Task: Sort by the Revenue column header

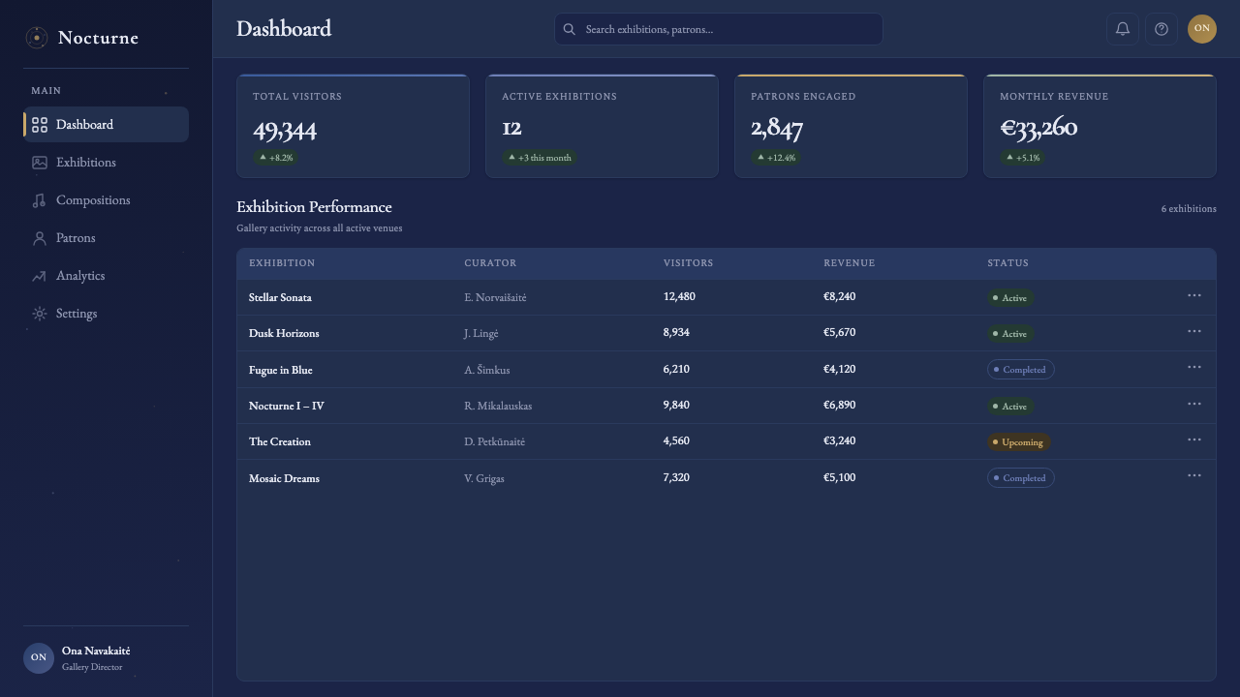Action: [x=849, y=263]
